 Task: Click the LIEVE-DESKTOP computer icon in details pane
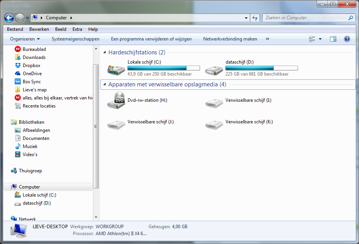(x=19, y=231)
